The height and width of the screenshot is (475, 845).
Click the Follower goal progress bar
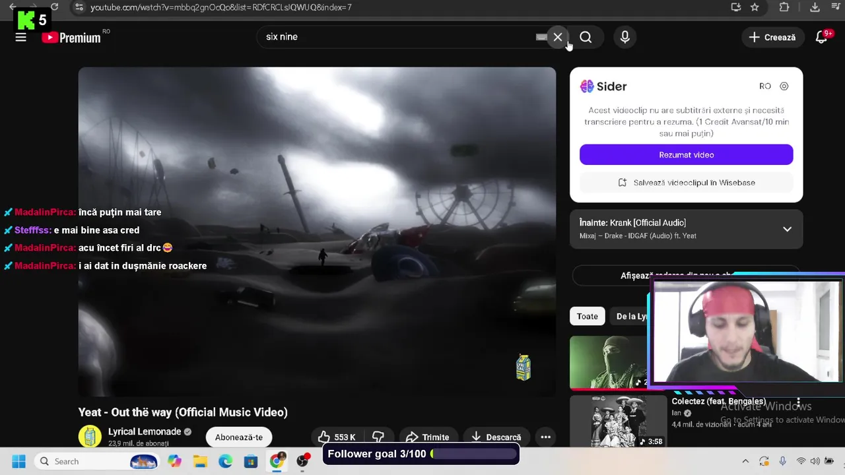pos(473,454)
